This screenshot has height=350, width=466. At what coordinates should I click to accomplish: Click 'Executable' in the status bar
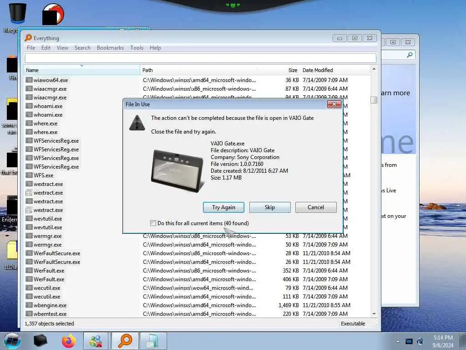click(x=353, y=324)
